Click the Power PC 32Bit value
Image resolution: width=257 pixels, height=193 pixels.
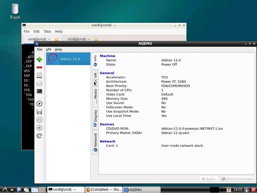174,81
